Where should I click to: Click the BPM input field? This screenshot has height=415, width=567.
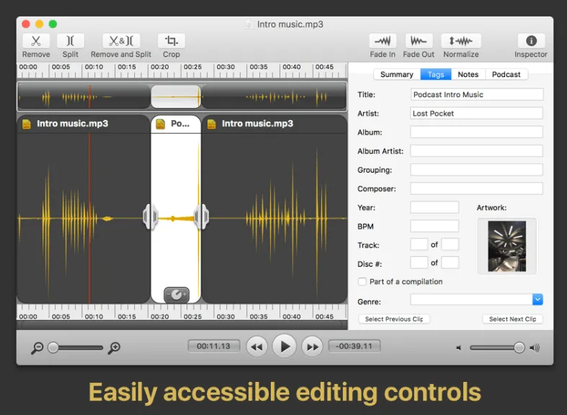tap(434, 227)
